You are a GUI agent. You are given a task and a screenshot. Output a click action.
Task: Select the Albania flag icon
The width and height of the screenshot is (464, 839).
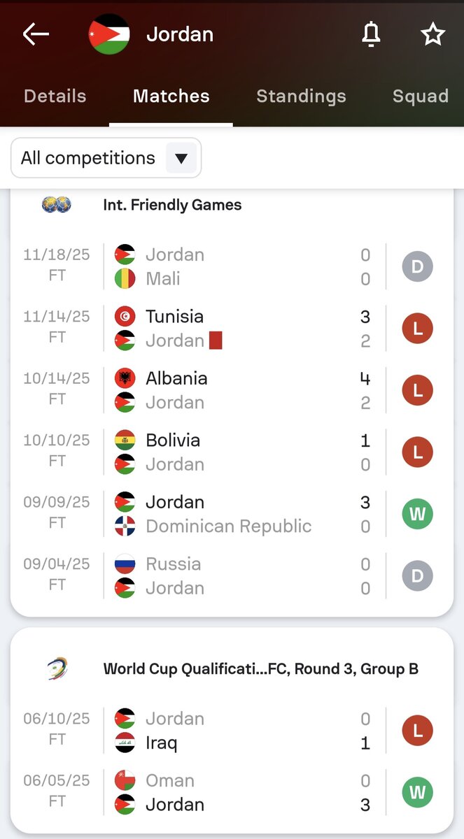[x=125, y=378]
